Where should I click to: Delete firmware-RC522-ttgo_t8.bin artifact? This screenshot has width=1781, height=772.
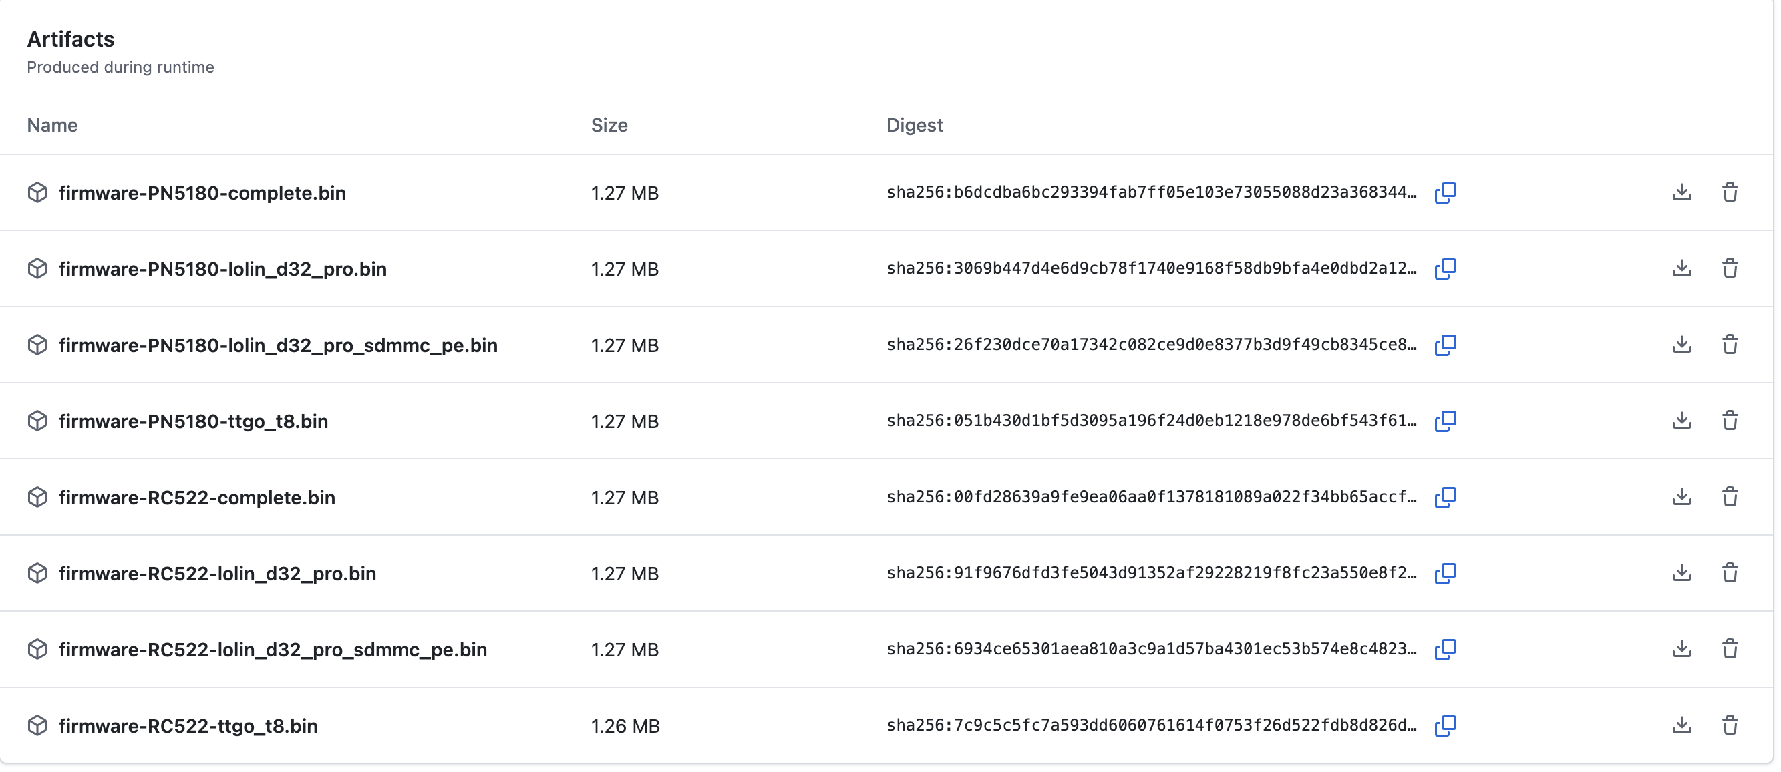(1730, 726)
